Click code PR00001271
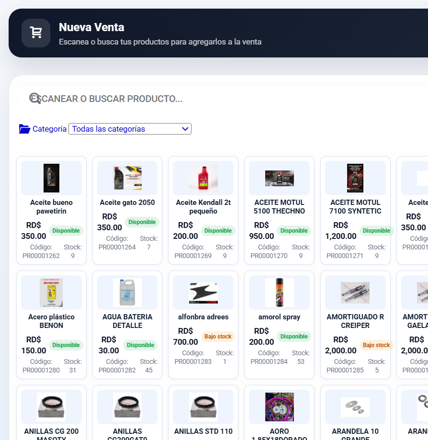This screenshot has height=440, width=428. coord(345,256)
